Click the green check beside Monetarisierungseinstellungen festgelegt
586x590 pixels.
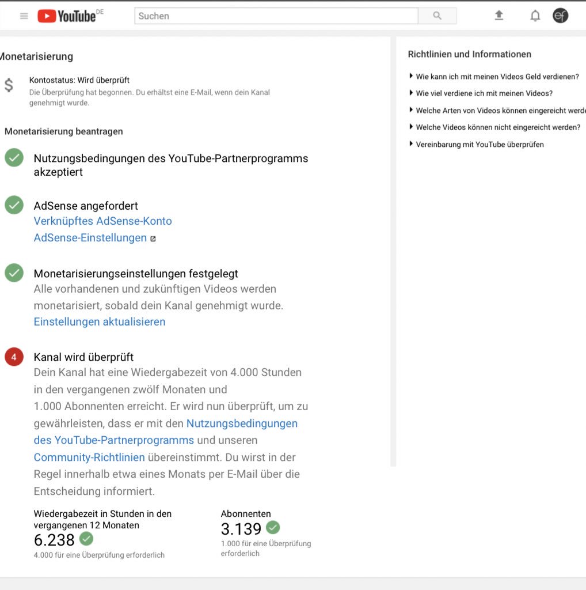click(14, 273)
